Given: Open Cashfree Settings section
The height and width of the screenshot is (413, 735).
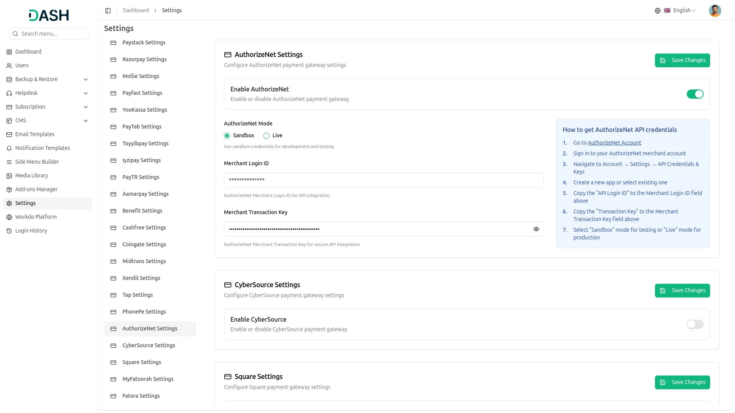Looking at the screenshot, I should (x=150, y=228).
